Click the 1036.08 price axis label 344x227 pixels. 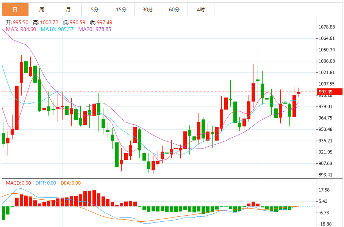(327, 61)
